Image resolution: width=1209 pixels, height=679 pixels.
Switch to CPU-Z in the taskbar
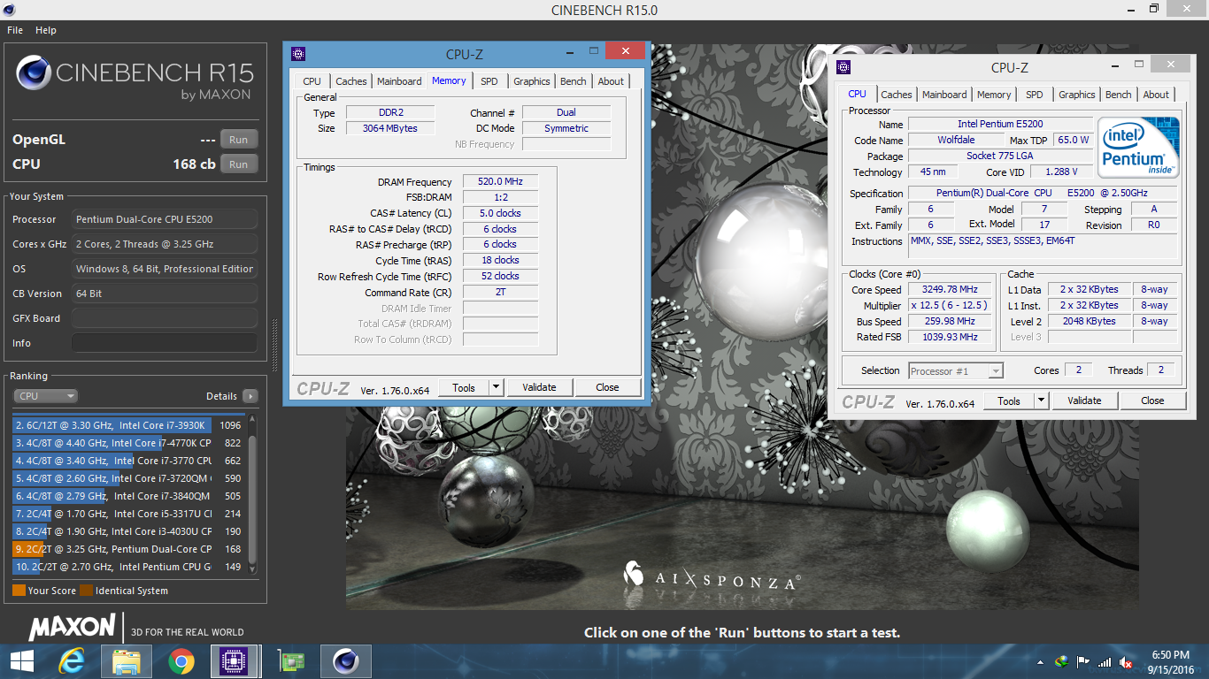(235, 660)
